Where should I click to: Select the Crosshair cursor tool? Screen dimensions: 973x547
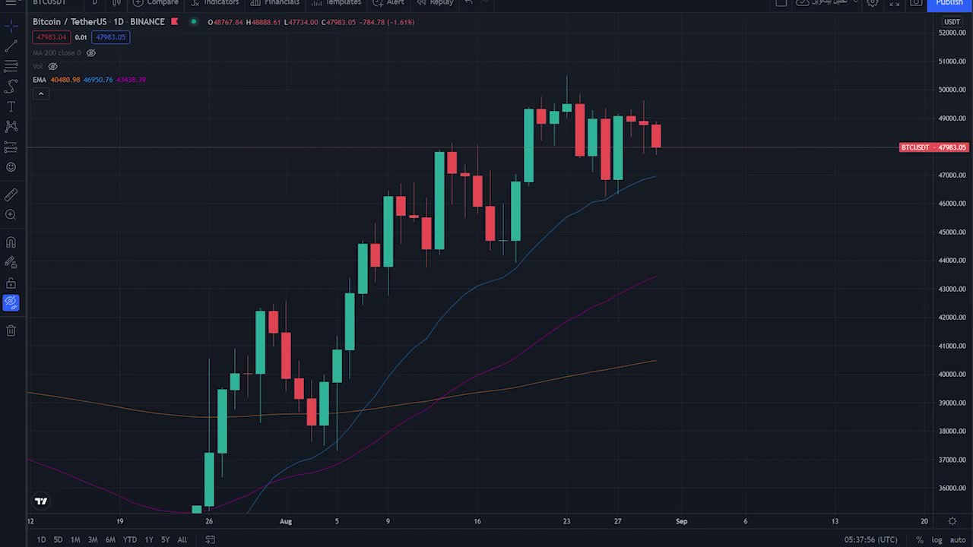pos(11,26)
